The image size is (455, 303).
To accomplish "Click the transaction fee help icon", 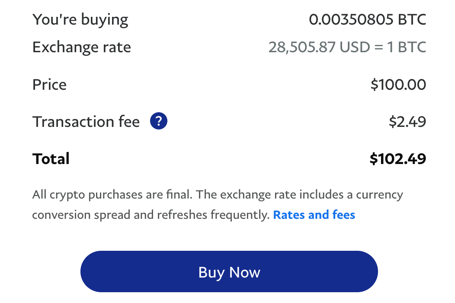I will (158, 121).
